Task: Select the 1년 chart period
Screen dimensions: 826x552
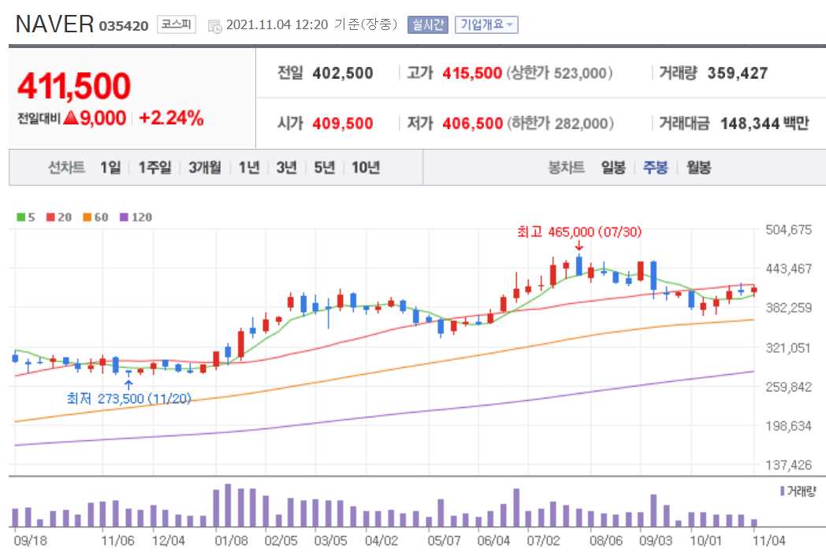Action: (250, 167)
